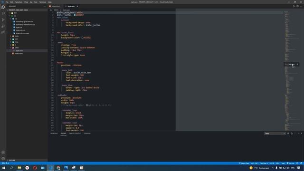Image resolution: width=304 pixels, height=171 pixels.
Task: Open the Search view in activity bar
Action: coord(3,13)
